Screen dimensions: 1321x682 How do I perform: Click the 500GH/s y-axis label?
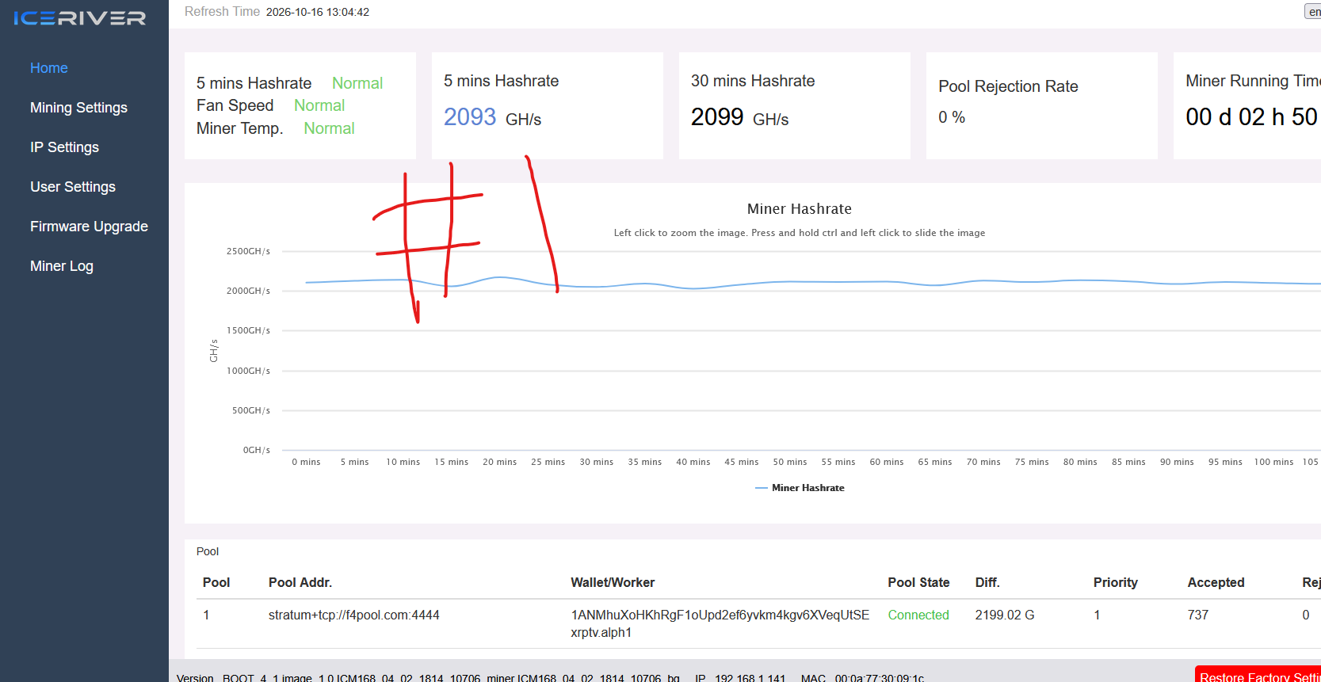(x=251, y=410)
